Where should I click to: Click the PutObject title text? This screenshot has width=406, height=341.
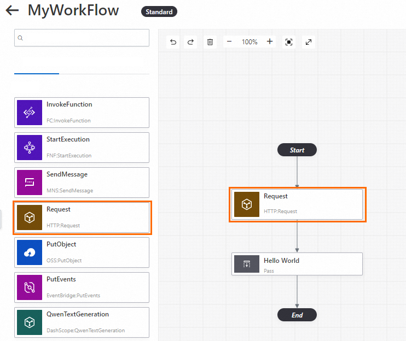[x=61, y=244]
